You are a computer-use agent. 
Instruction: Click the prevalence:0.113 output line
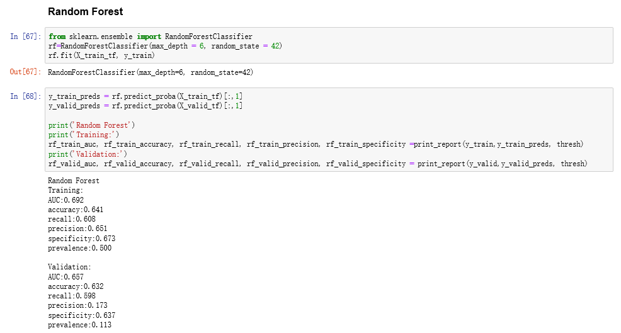coord(79,325)
